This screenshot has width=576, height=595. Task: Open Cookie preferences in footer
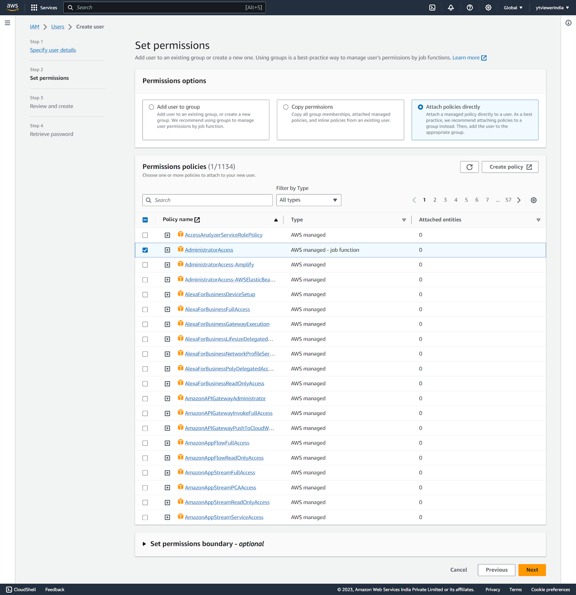click(550, 589)
